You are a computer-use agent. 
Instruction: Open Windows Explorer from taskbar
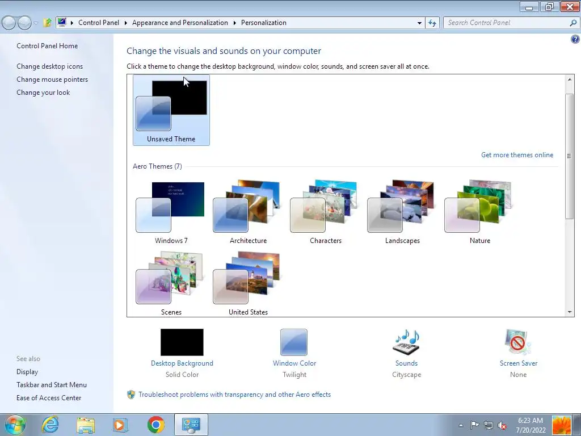coord(86,425)
